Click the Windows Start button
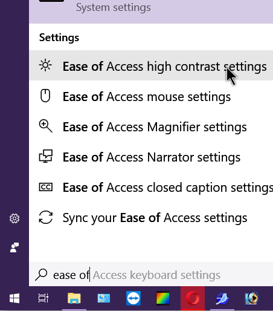Viewport: 273px width, 311px height. (x=14, y=298)
